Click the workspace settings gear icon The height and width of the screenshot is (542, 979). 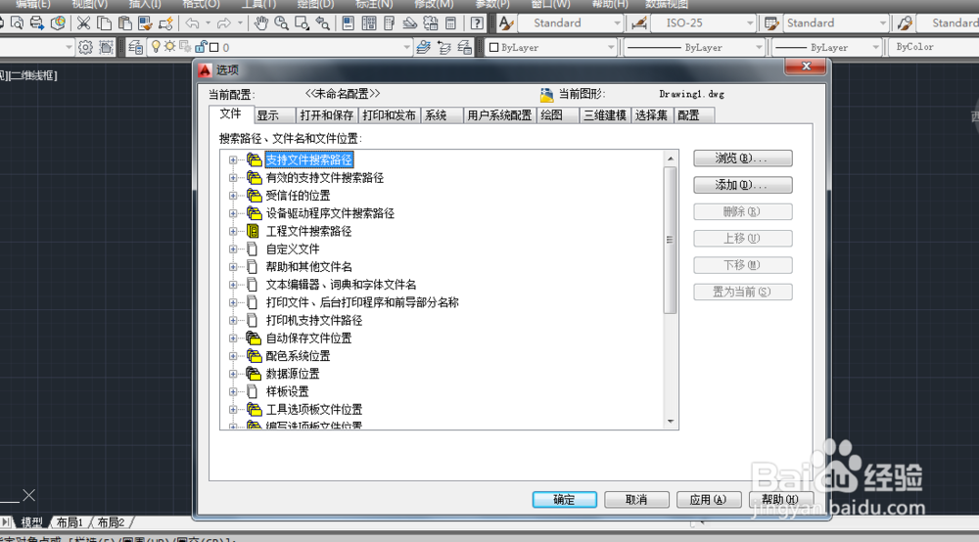[85, 47]
